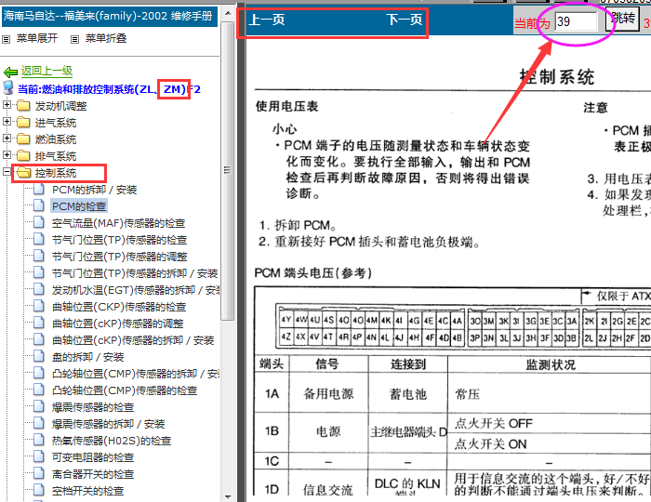Open 可变电阻器的检查 entry
651x502 pixels.
point(93,457)
